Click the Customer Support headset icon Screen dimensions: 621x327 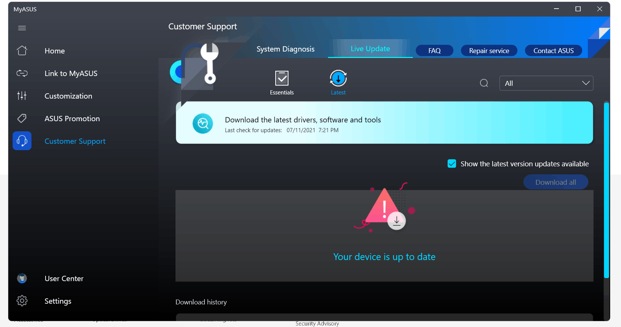[x=22, y=141]
